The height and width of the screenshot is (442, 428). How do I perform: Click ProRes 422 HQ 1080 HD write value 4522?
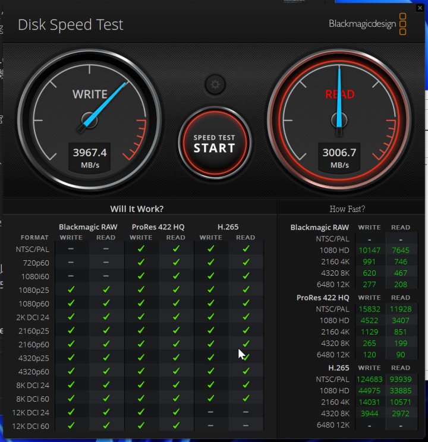[369, 320]
